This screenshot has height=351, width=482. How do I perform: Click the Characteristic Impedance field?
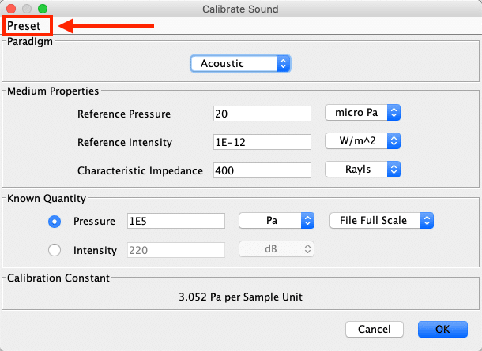point(262,170)
